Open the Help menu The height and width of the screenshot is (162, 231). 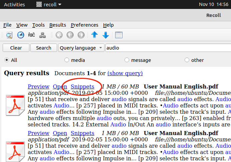[108, 25]
